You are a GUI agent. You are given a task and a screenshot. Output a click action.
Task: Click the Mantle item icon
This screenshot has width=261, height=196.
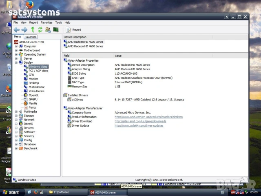coord(26,103)
